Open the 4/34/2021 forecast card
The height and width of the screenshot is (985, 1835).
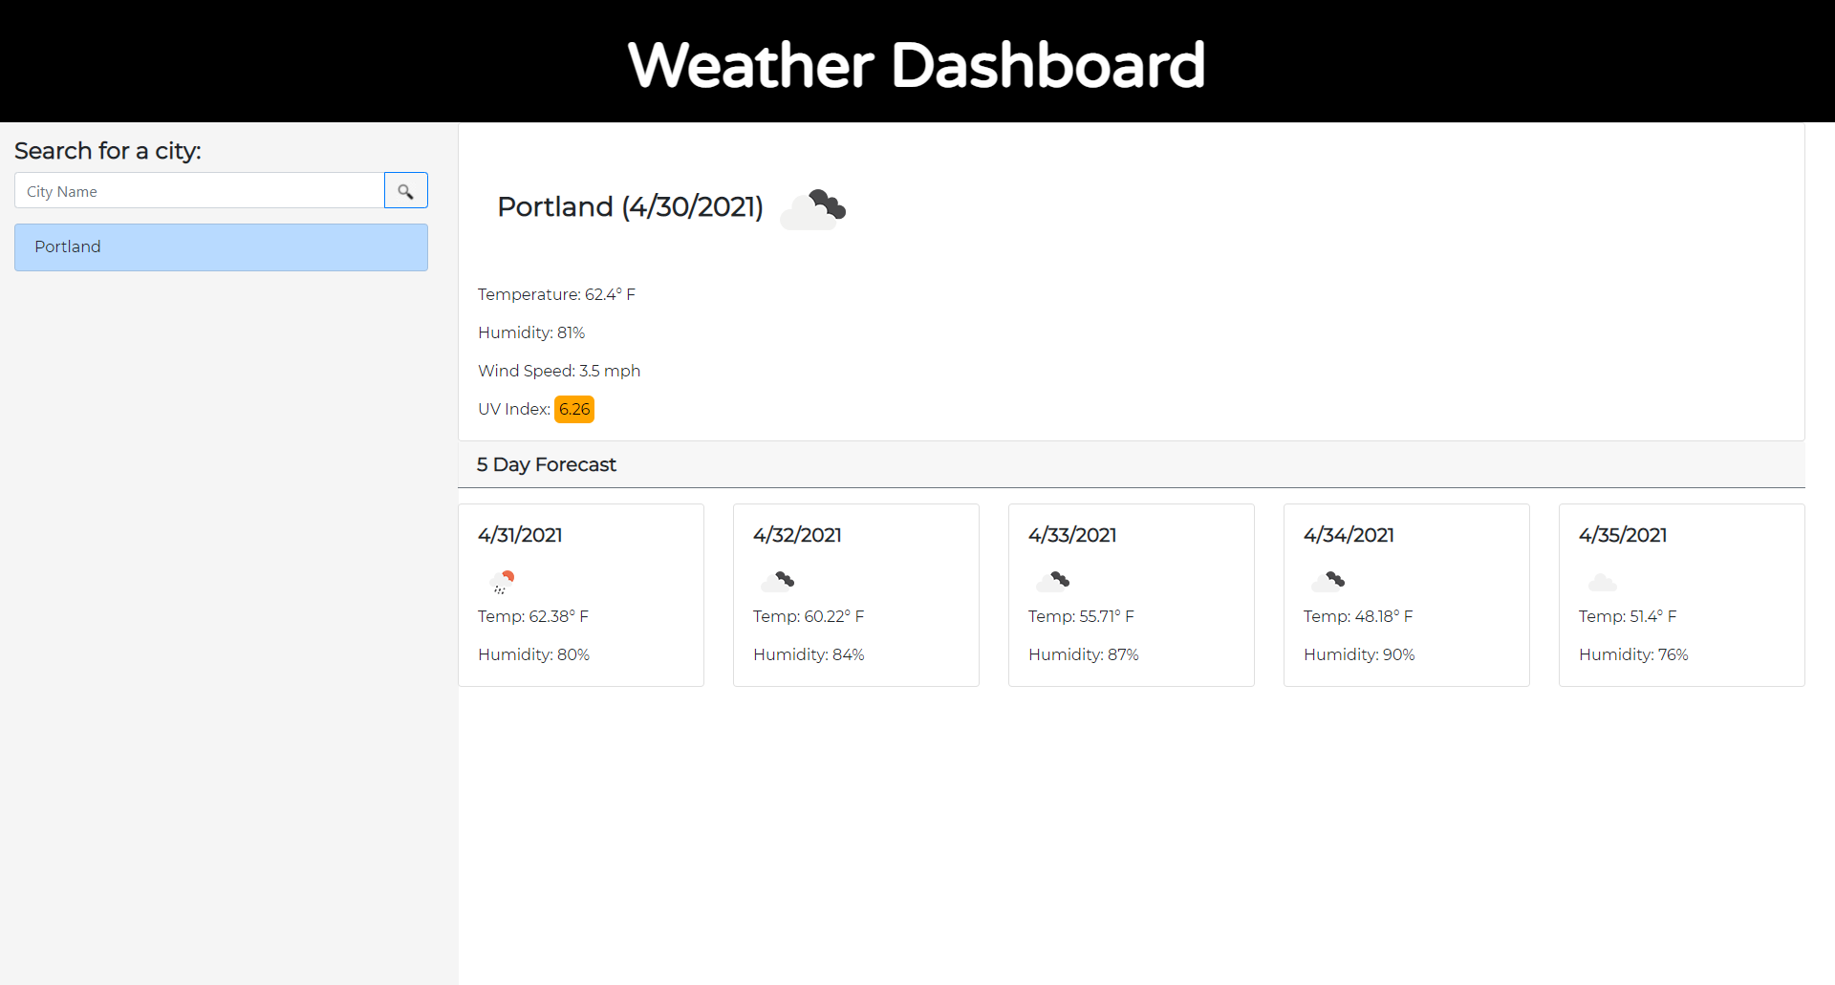click(x=1406, y=594)
